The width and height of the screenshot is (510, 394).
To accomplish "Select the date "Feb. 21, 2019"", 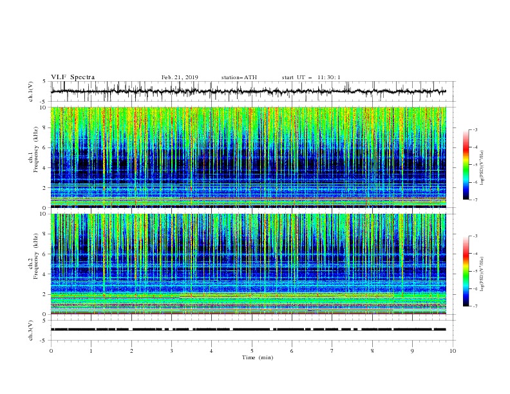I will click(x=180, y=77).
